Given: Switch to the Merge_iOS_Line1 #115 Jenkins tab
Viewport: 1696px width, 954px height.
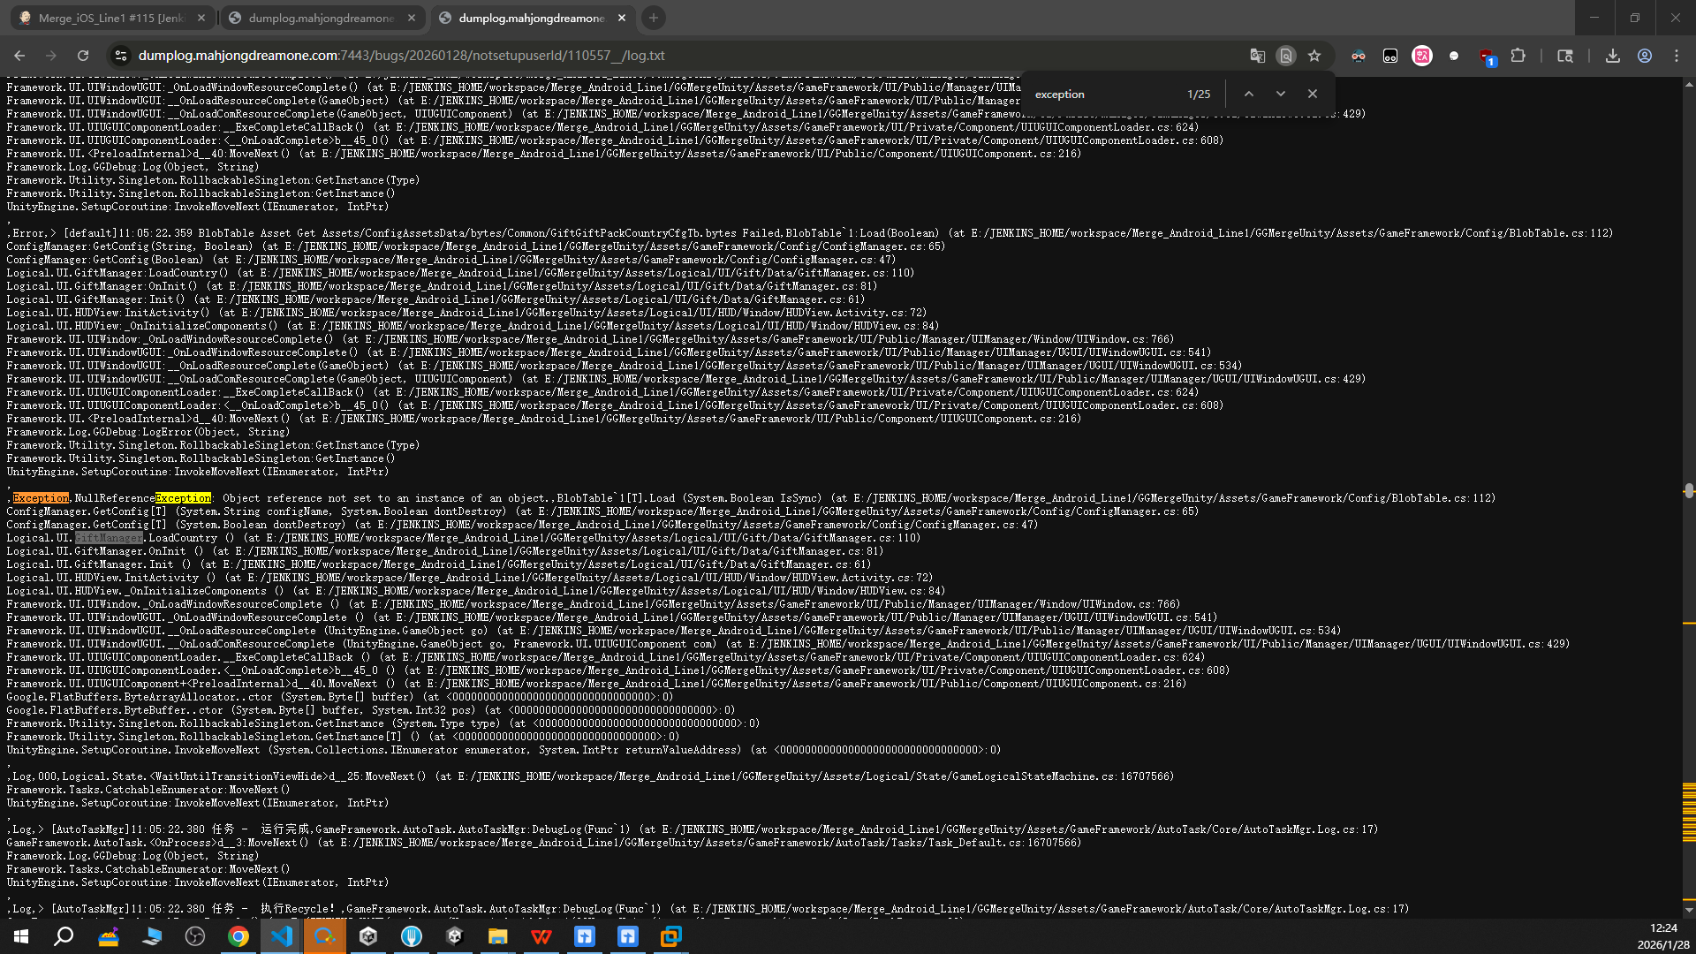Looking at the screenshot, I should pyautogui.click(x=111, y=18).
